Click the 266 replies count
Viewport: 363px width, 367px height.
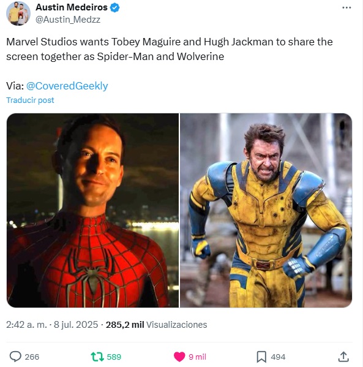click(x=32, y=357)
